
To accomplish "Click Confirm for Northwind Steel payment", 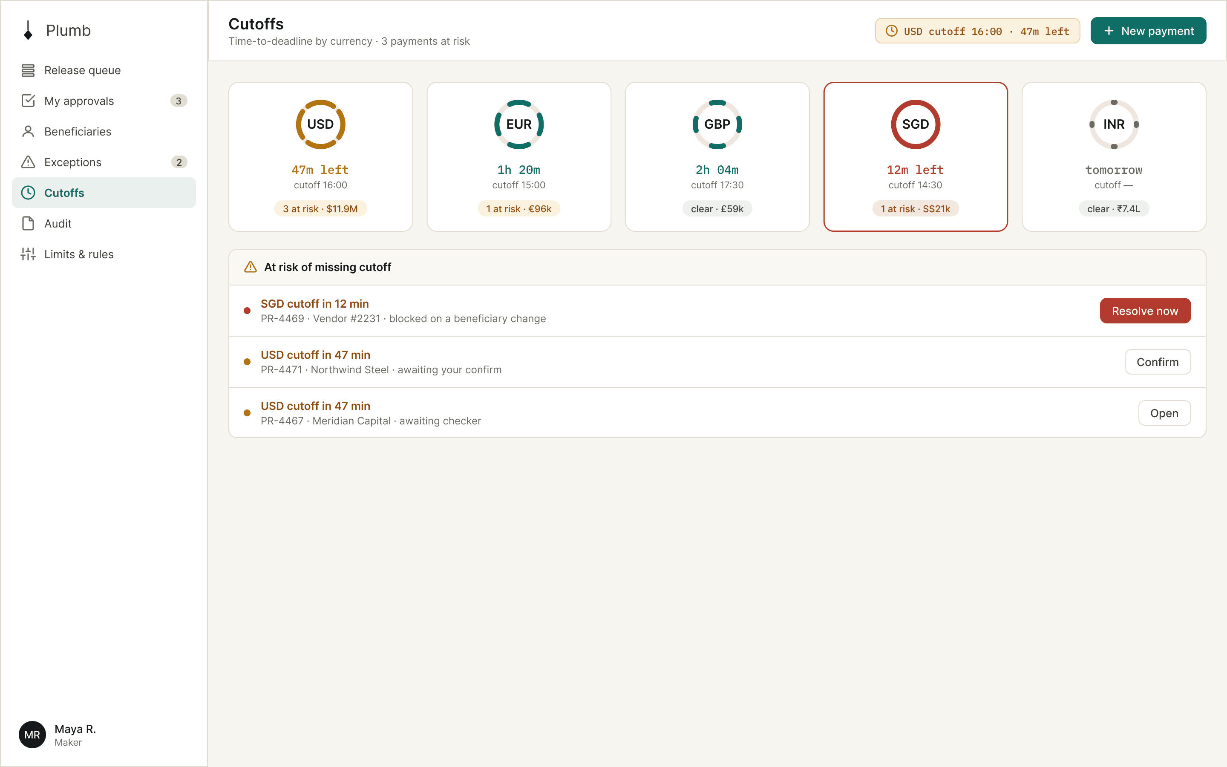I will [1158, 362].
